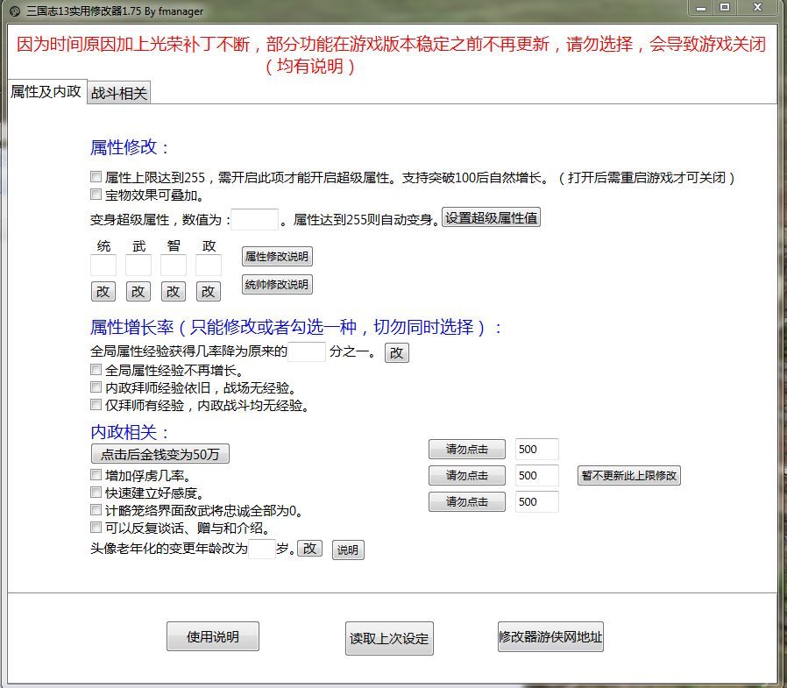Click the 头像老年化 age input field
Viewport: 787px width, 688px height.
261,550
